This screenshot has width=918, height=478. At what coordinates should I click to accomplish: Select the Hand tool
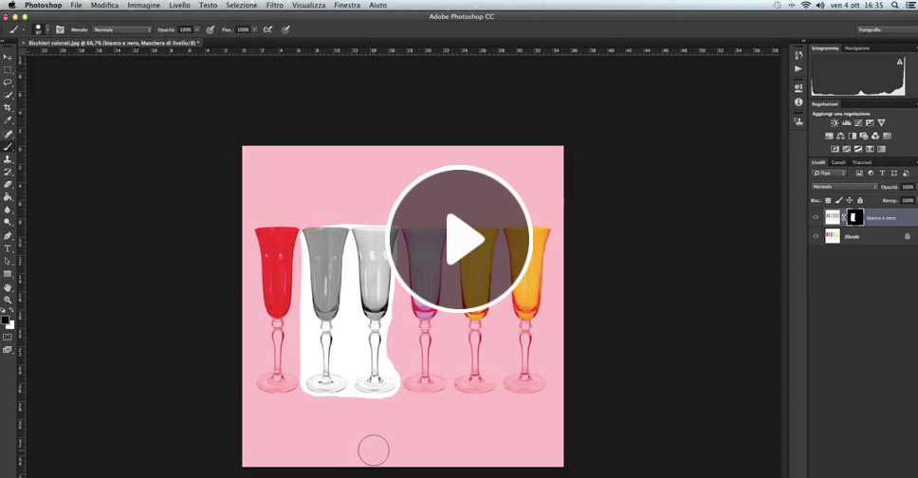point(8,287)
